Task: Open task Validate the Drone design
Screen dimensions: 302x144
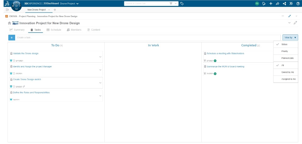Action: click(25, 54)
